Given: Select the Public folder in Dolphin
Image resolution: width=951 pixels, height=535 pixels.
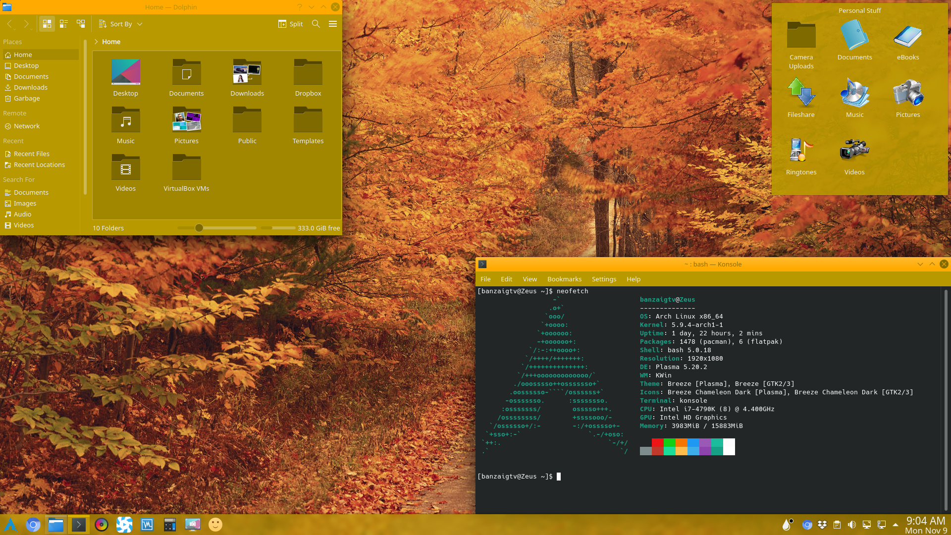Looking at the screenshot, I should tap(247, 125).
